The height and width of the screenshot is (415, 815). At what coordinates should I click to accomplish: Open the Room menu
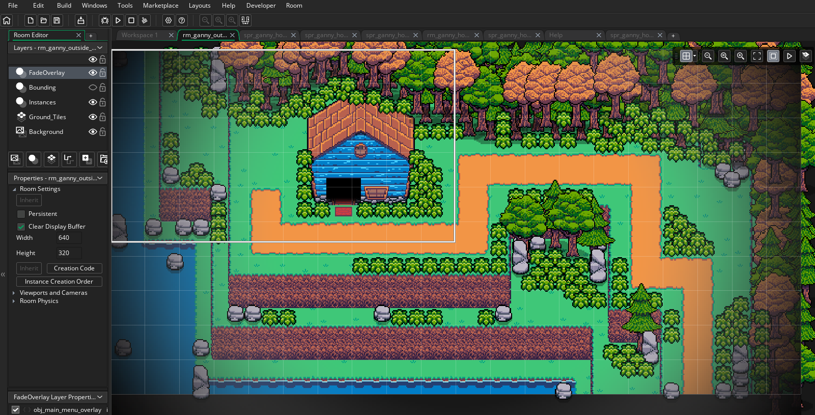[x=294, y=6]
